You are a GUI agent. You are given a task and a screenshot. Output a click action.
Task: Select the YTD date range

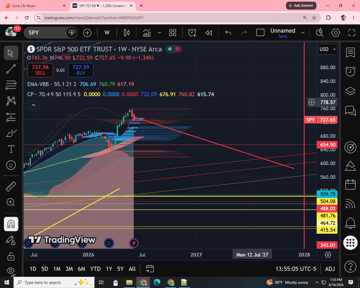95,269
